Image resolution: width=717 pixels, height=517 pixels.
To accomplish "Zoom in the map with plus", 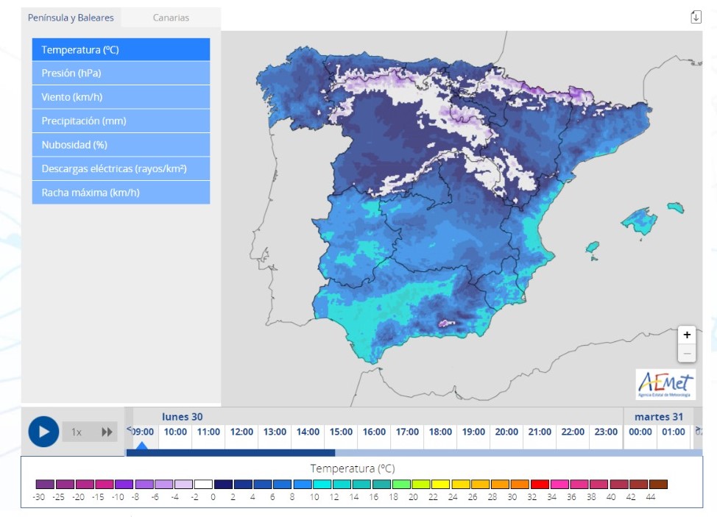I will pyautogui.click(x=687, y=335).
